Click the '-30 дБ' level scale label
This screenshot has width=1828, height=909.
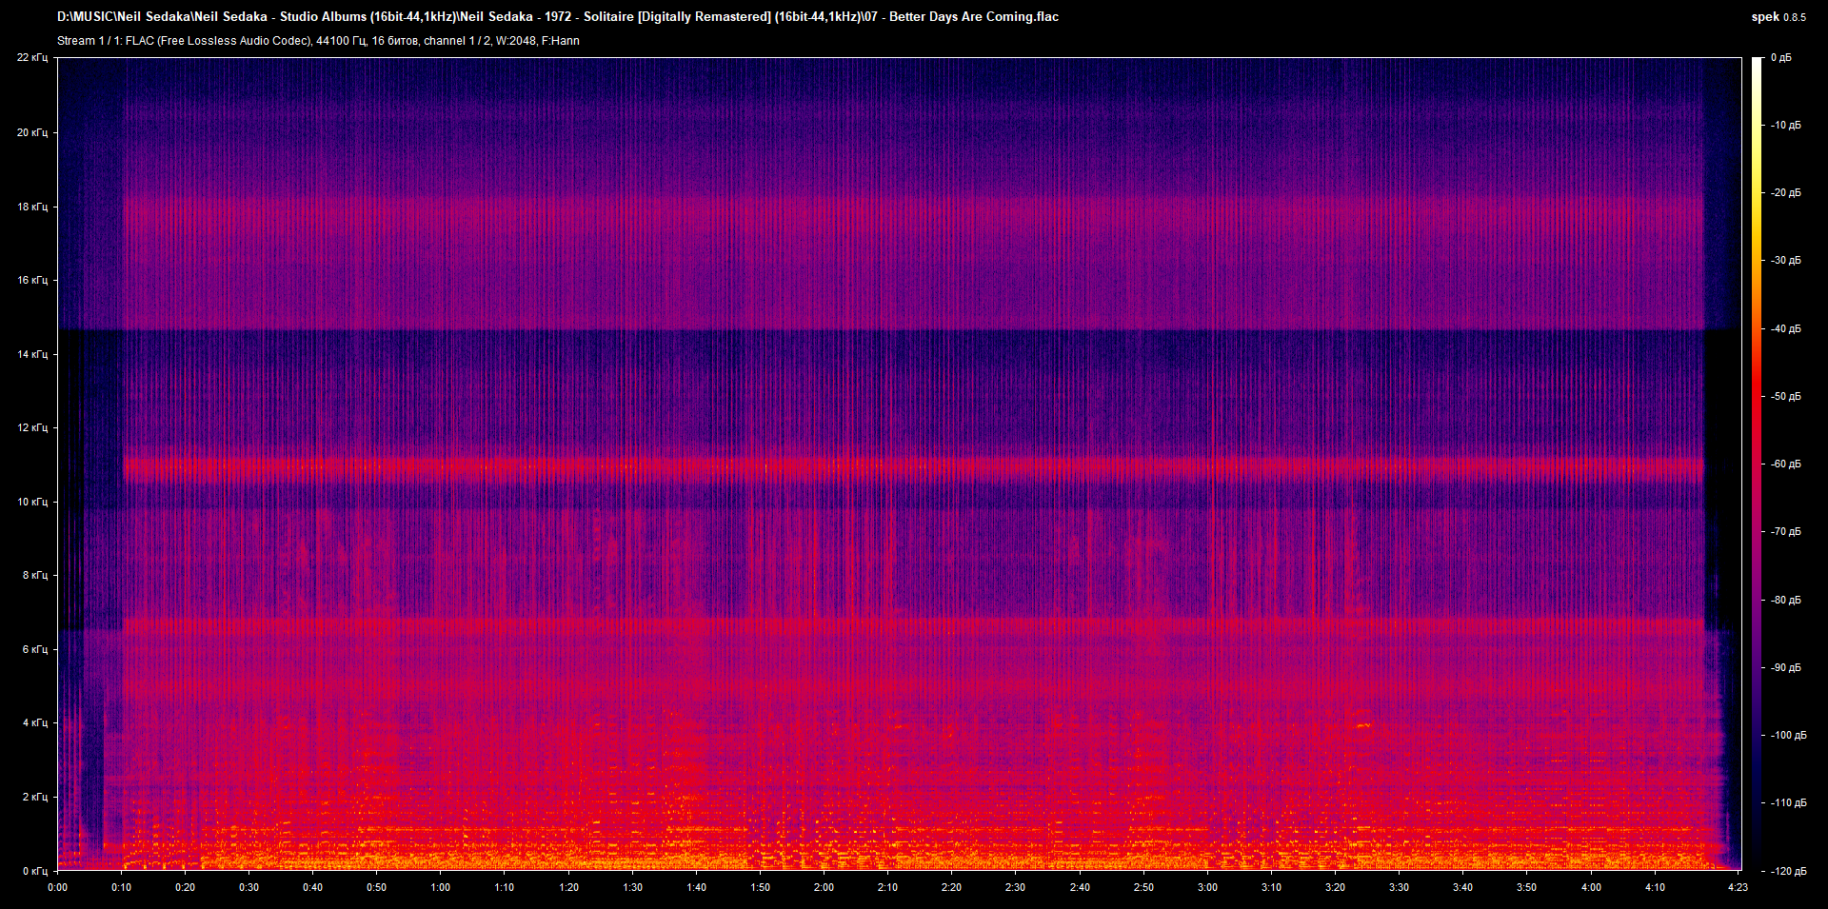tap(1786, 261)
